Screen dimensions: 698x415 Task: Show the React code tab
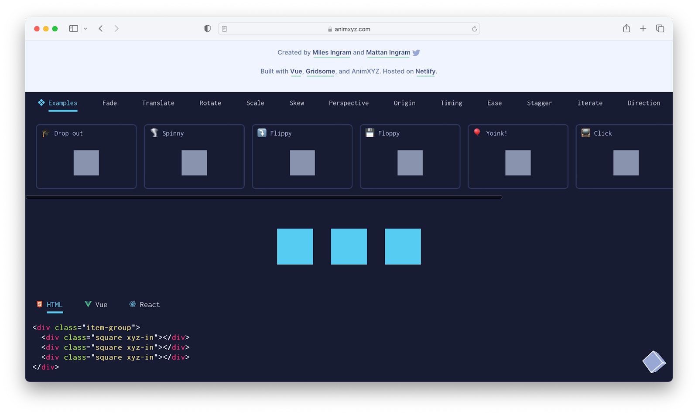145,305
